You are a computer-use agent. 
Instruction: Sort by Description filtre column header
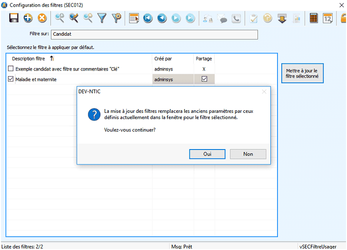[29, 59]
